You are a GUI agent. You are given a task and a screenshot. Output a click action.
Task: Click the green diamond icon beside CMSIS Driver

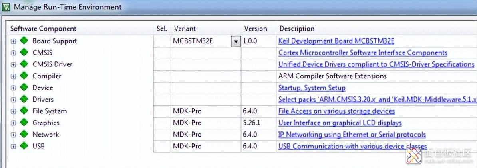coord(24,64)
